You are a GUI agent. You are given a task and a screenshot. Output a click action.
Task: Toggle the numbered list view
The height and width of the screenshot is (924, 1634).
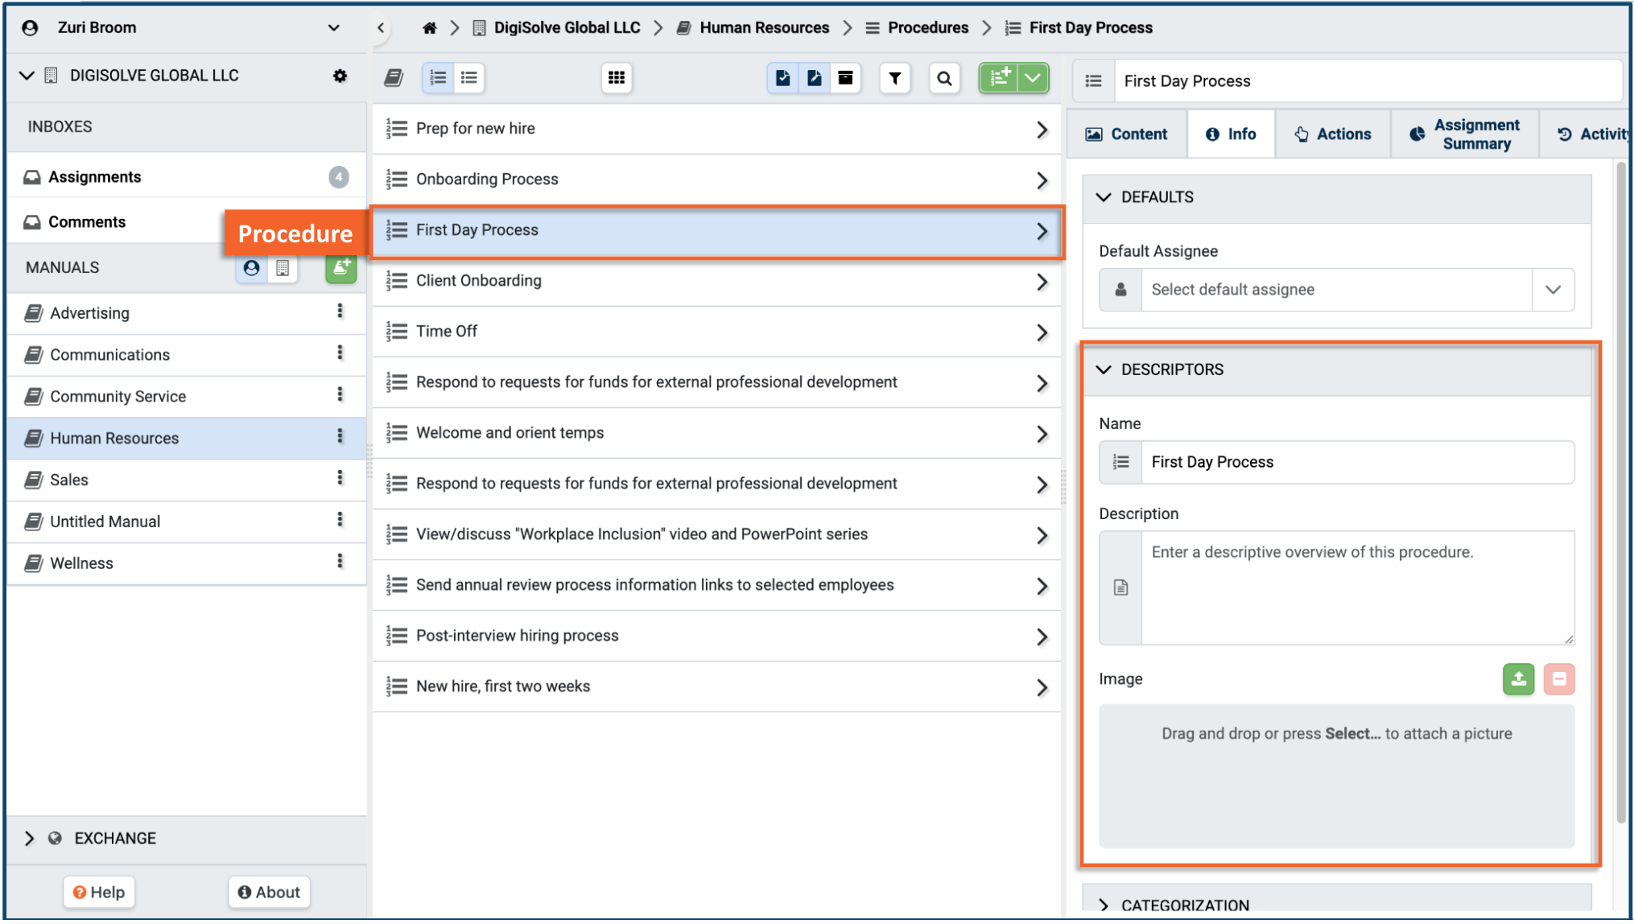pos(438,78)
